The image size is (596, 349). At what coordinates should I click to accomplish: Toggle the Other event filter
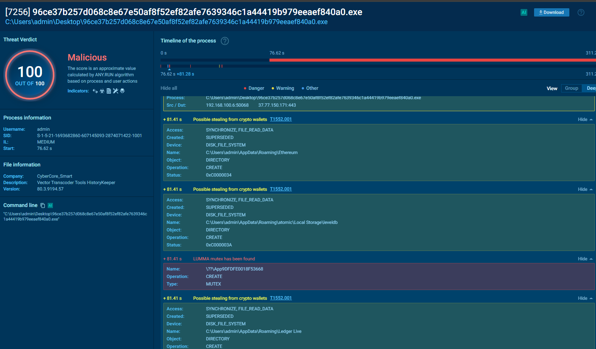pyautogui.click(x=310, y=88)
